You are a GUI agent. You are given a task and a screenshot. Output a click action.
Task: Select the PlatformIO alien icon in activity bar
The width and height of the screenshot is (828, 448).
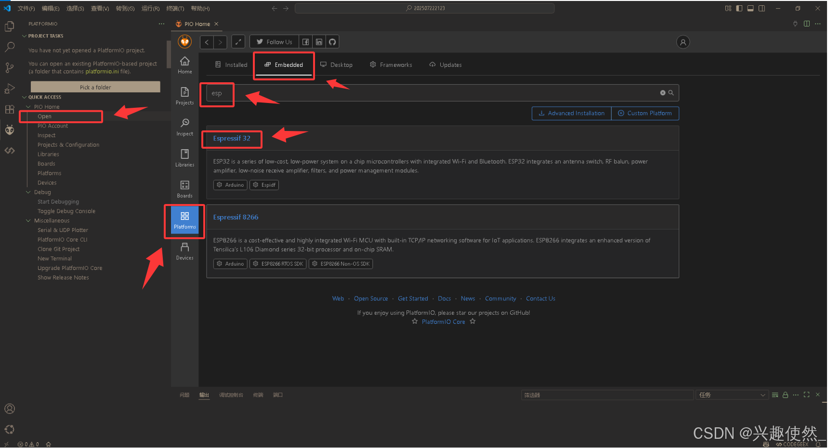9,130
